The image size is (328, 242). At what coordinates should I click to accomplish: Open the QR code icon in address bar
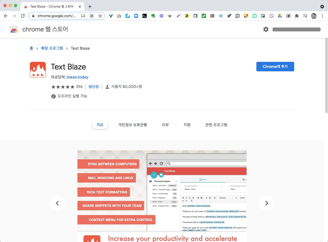coord(92,16)
